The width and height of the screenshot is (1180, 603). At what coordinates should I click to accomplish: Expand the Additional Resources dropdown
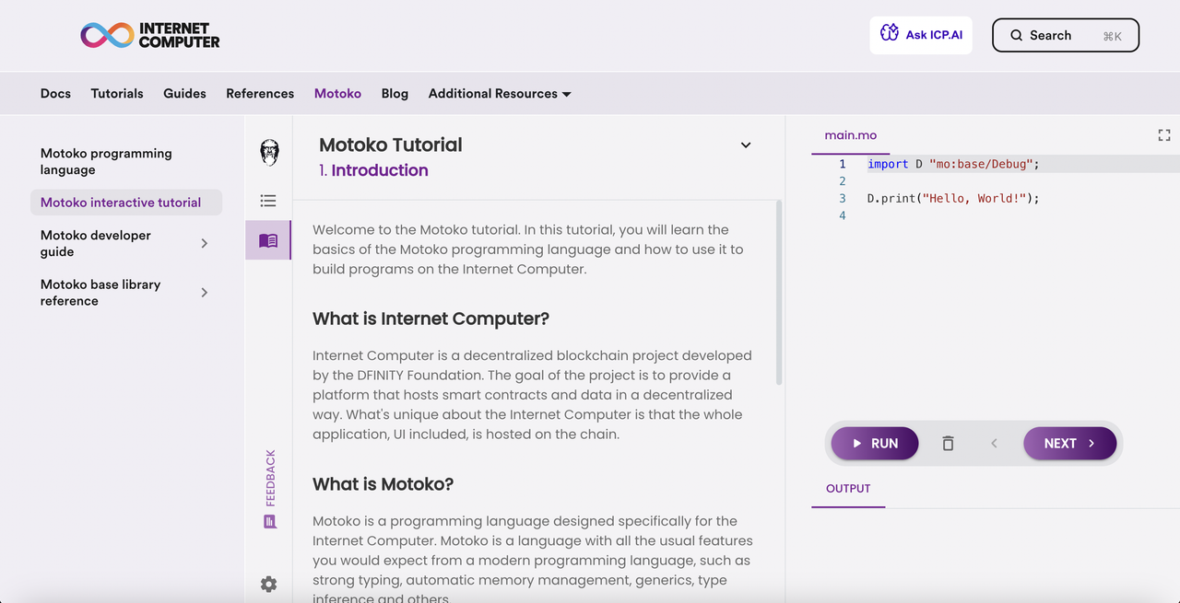tap(500, 93)
